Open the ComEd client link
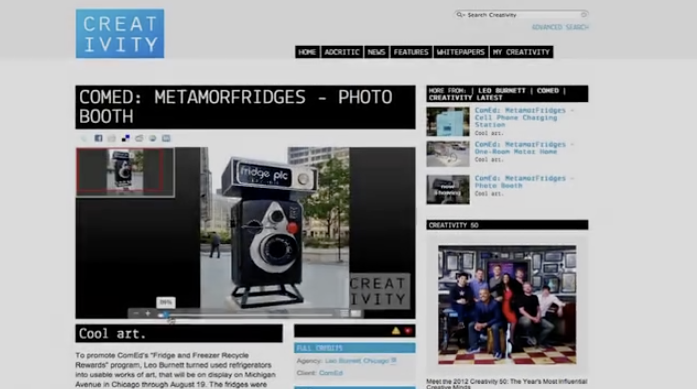This screenshot has height=389, width=697. pos(331,373)
